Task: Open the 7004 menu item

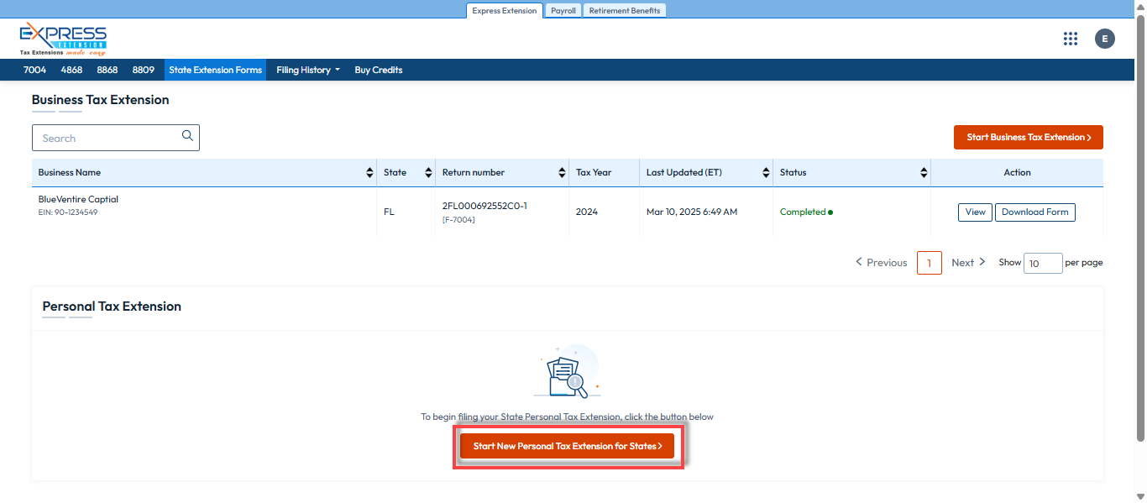Action: click(35, 70)
